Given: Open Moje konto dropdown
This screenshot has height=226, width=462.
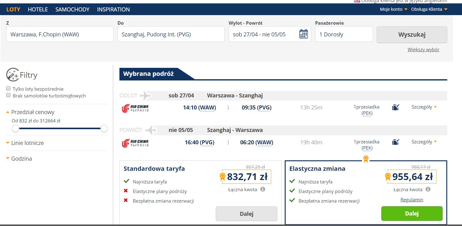Looking at the screenshot, I should coord(394,9).
